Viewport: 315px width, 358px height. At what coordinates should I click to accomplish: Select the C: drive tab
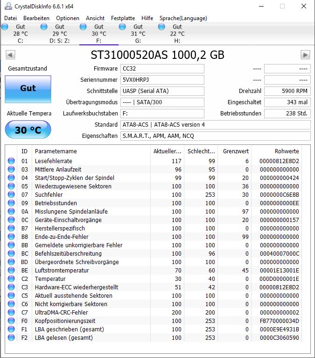20,34
